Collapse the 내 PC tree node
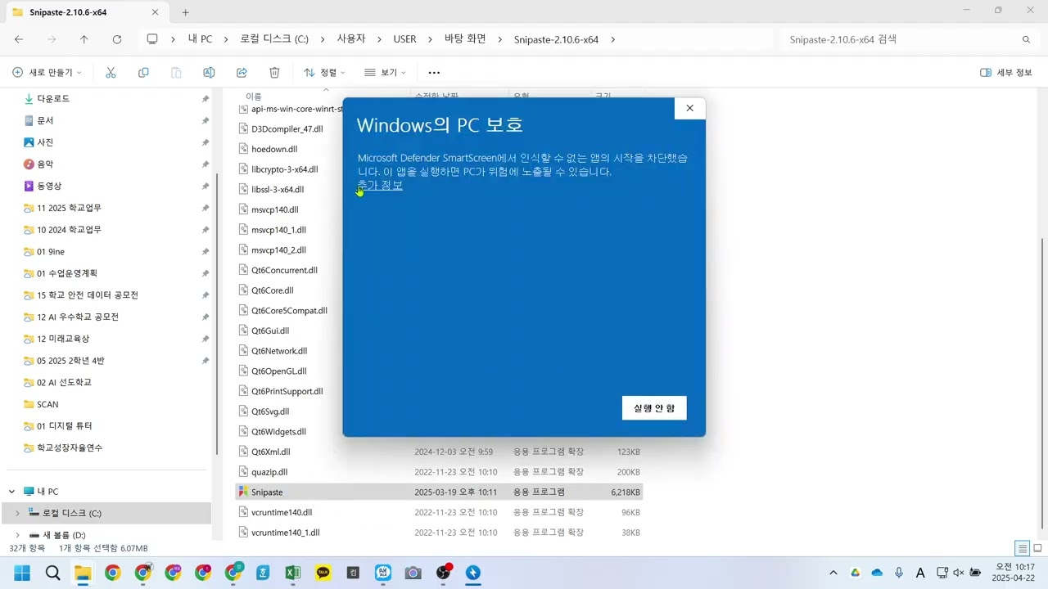This screenshot has width=1048, height=589. [x=11, y=492]
